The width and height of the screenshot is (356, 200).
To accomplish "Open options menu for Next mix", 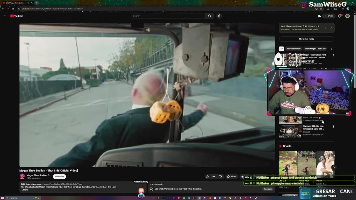I will point(325,28).
